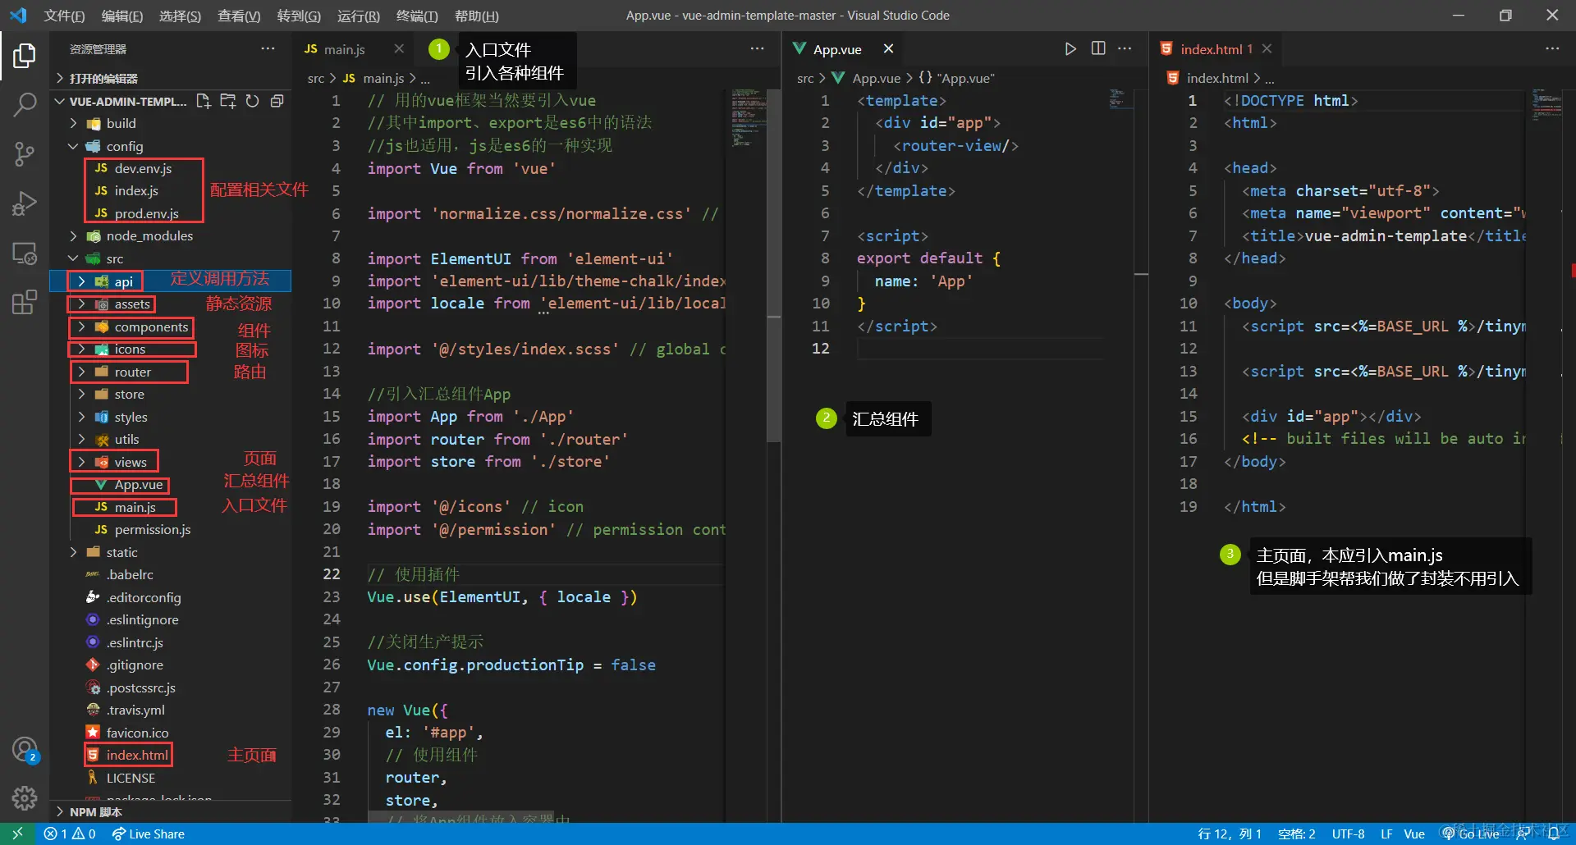Open the Manage gear menu

click(25, 797)
